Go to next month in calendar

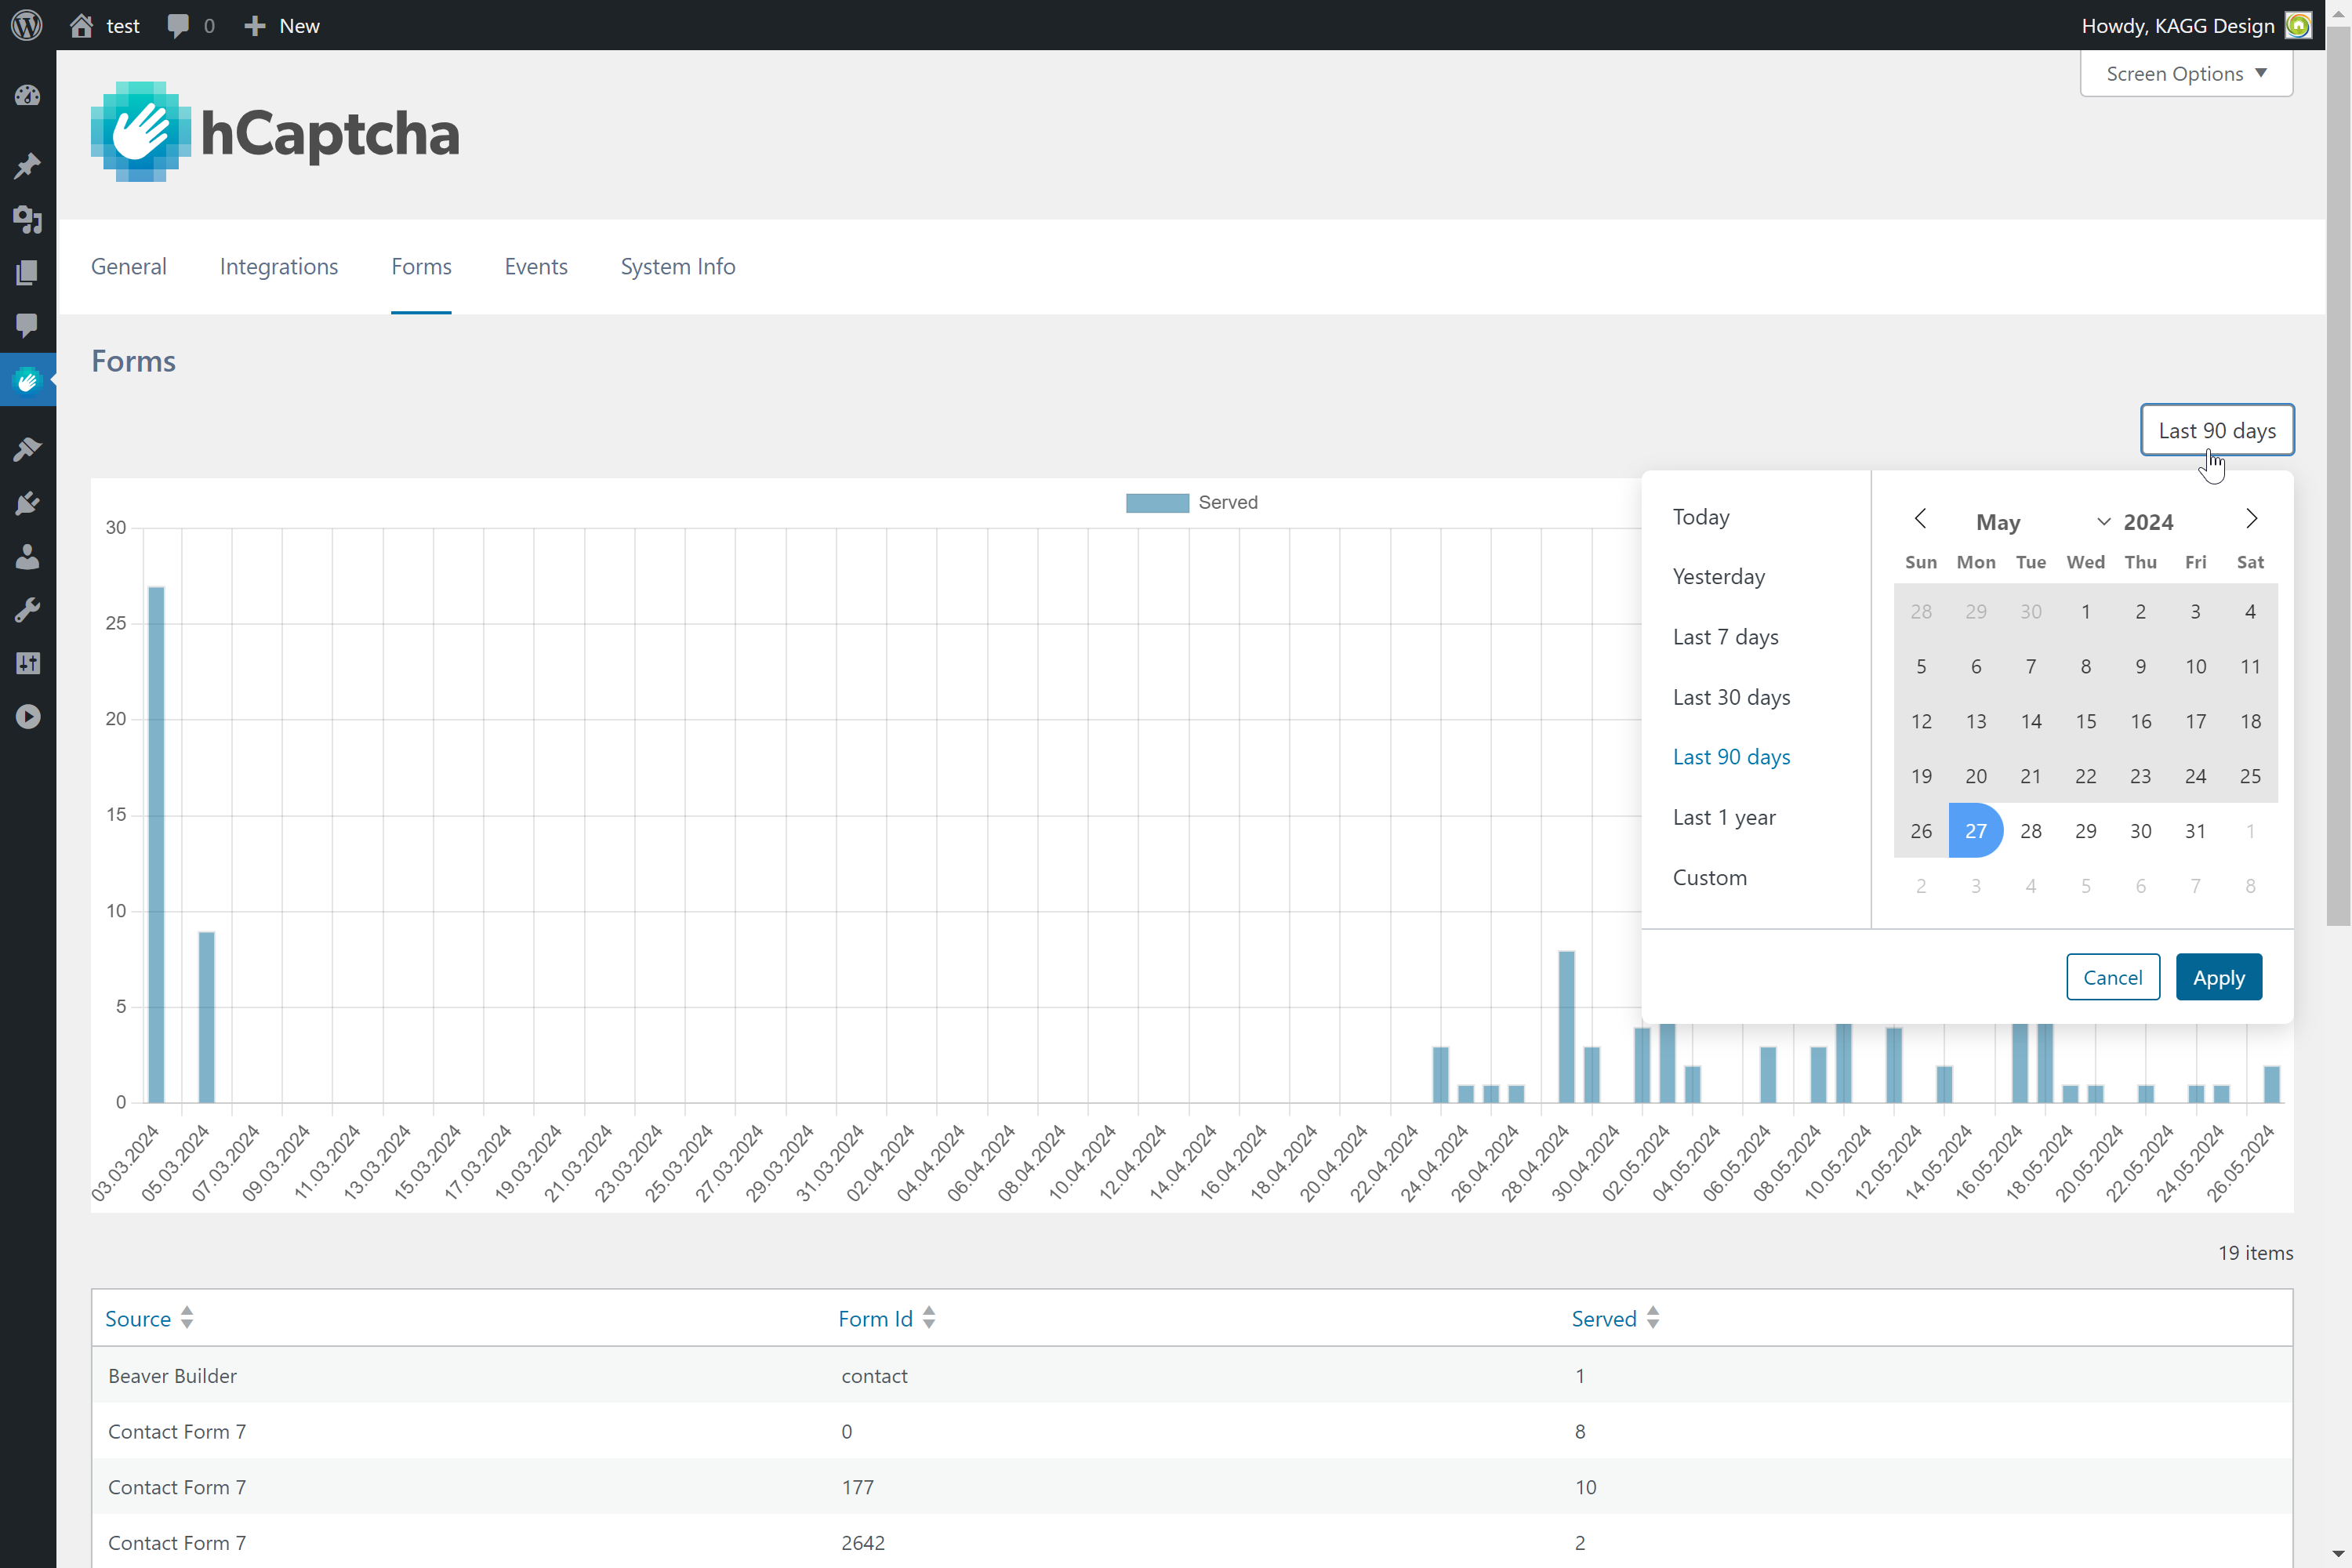(x=2251, y=518)
